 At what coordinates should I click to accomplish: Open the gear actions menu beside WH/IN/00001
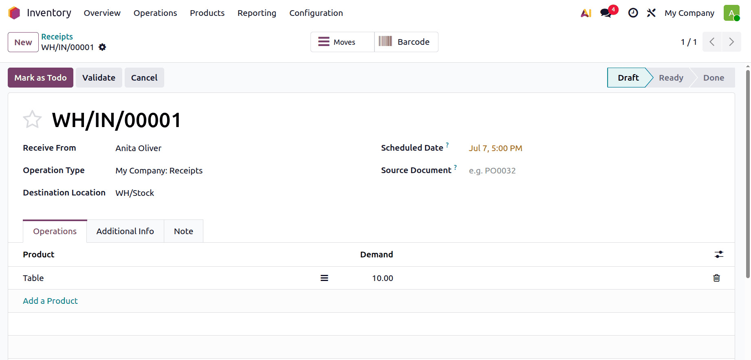pos(102,47)
